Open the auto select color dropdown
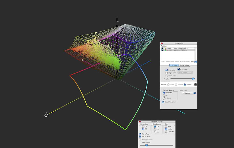 [185, 73]
